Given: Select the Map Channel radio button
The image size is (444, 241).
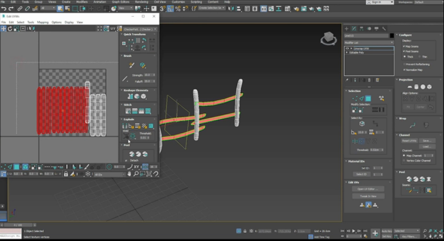Looking at the screenshot, I should pyautogui.click(x=404, y=156).
